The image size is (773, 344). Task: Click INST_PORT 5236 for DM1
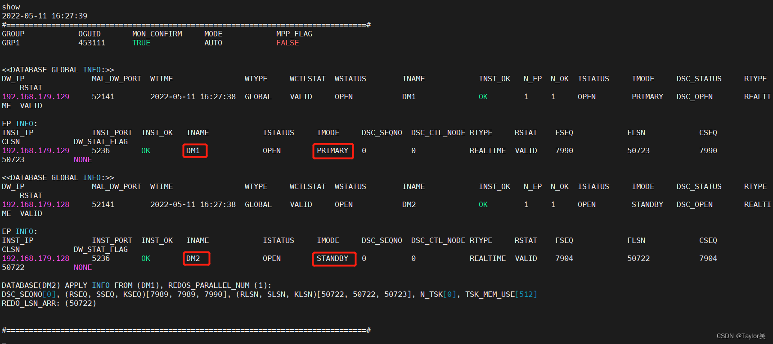pos(101,151)
